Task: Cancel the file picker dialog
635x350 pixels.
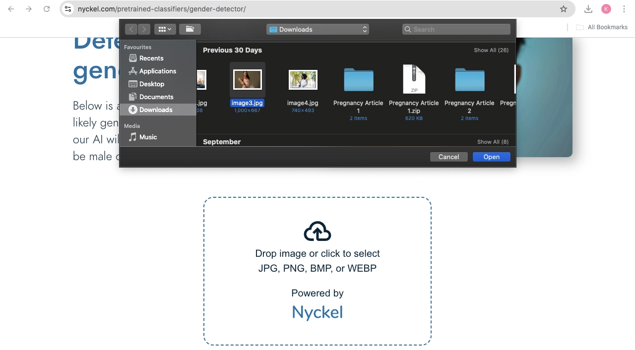Action: pos(448,157)
